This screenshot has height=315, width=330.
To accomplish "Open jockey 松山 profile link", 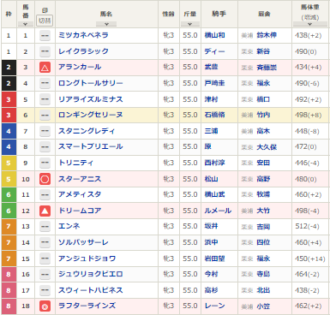I will coord(211,179).
